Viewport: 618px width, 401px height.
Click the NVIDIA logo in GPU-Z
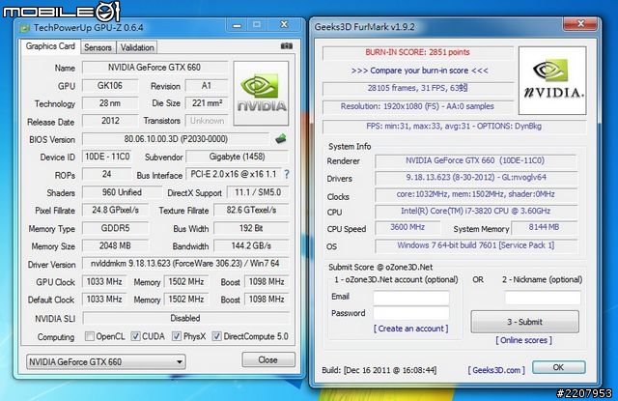(261, 94)
